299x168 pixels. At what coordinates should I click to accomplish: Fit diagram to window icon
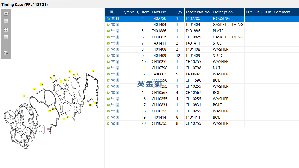(6, 37)
